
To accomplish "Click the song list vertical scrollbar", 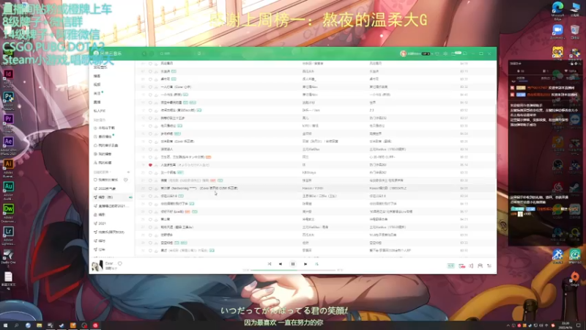I will 495,142.
